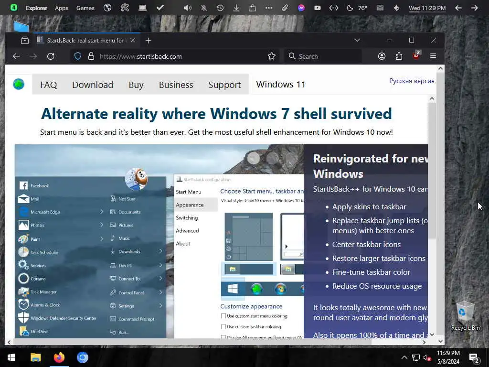Open the Business page link
Image resolution: width=489 pixels, height=367 pixels.
pyautogui.click(x=176, y=85)
